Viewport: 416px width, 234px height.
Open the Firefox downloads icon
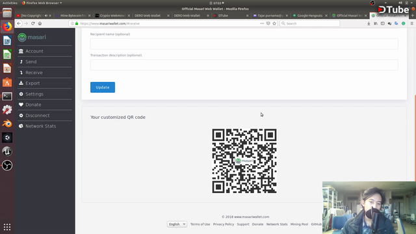[369, 23]
